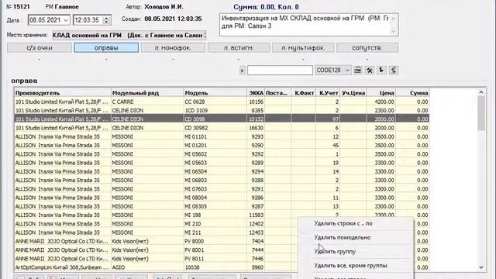Select the row with model MI 05602
Screen dimensions: 496x279
[222, 154]
